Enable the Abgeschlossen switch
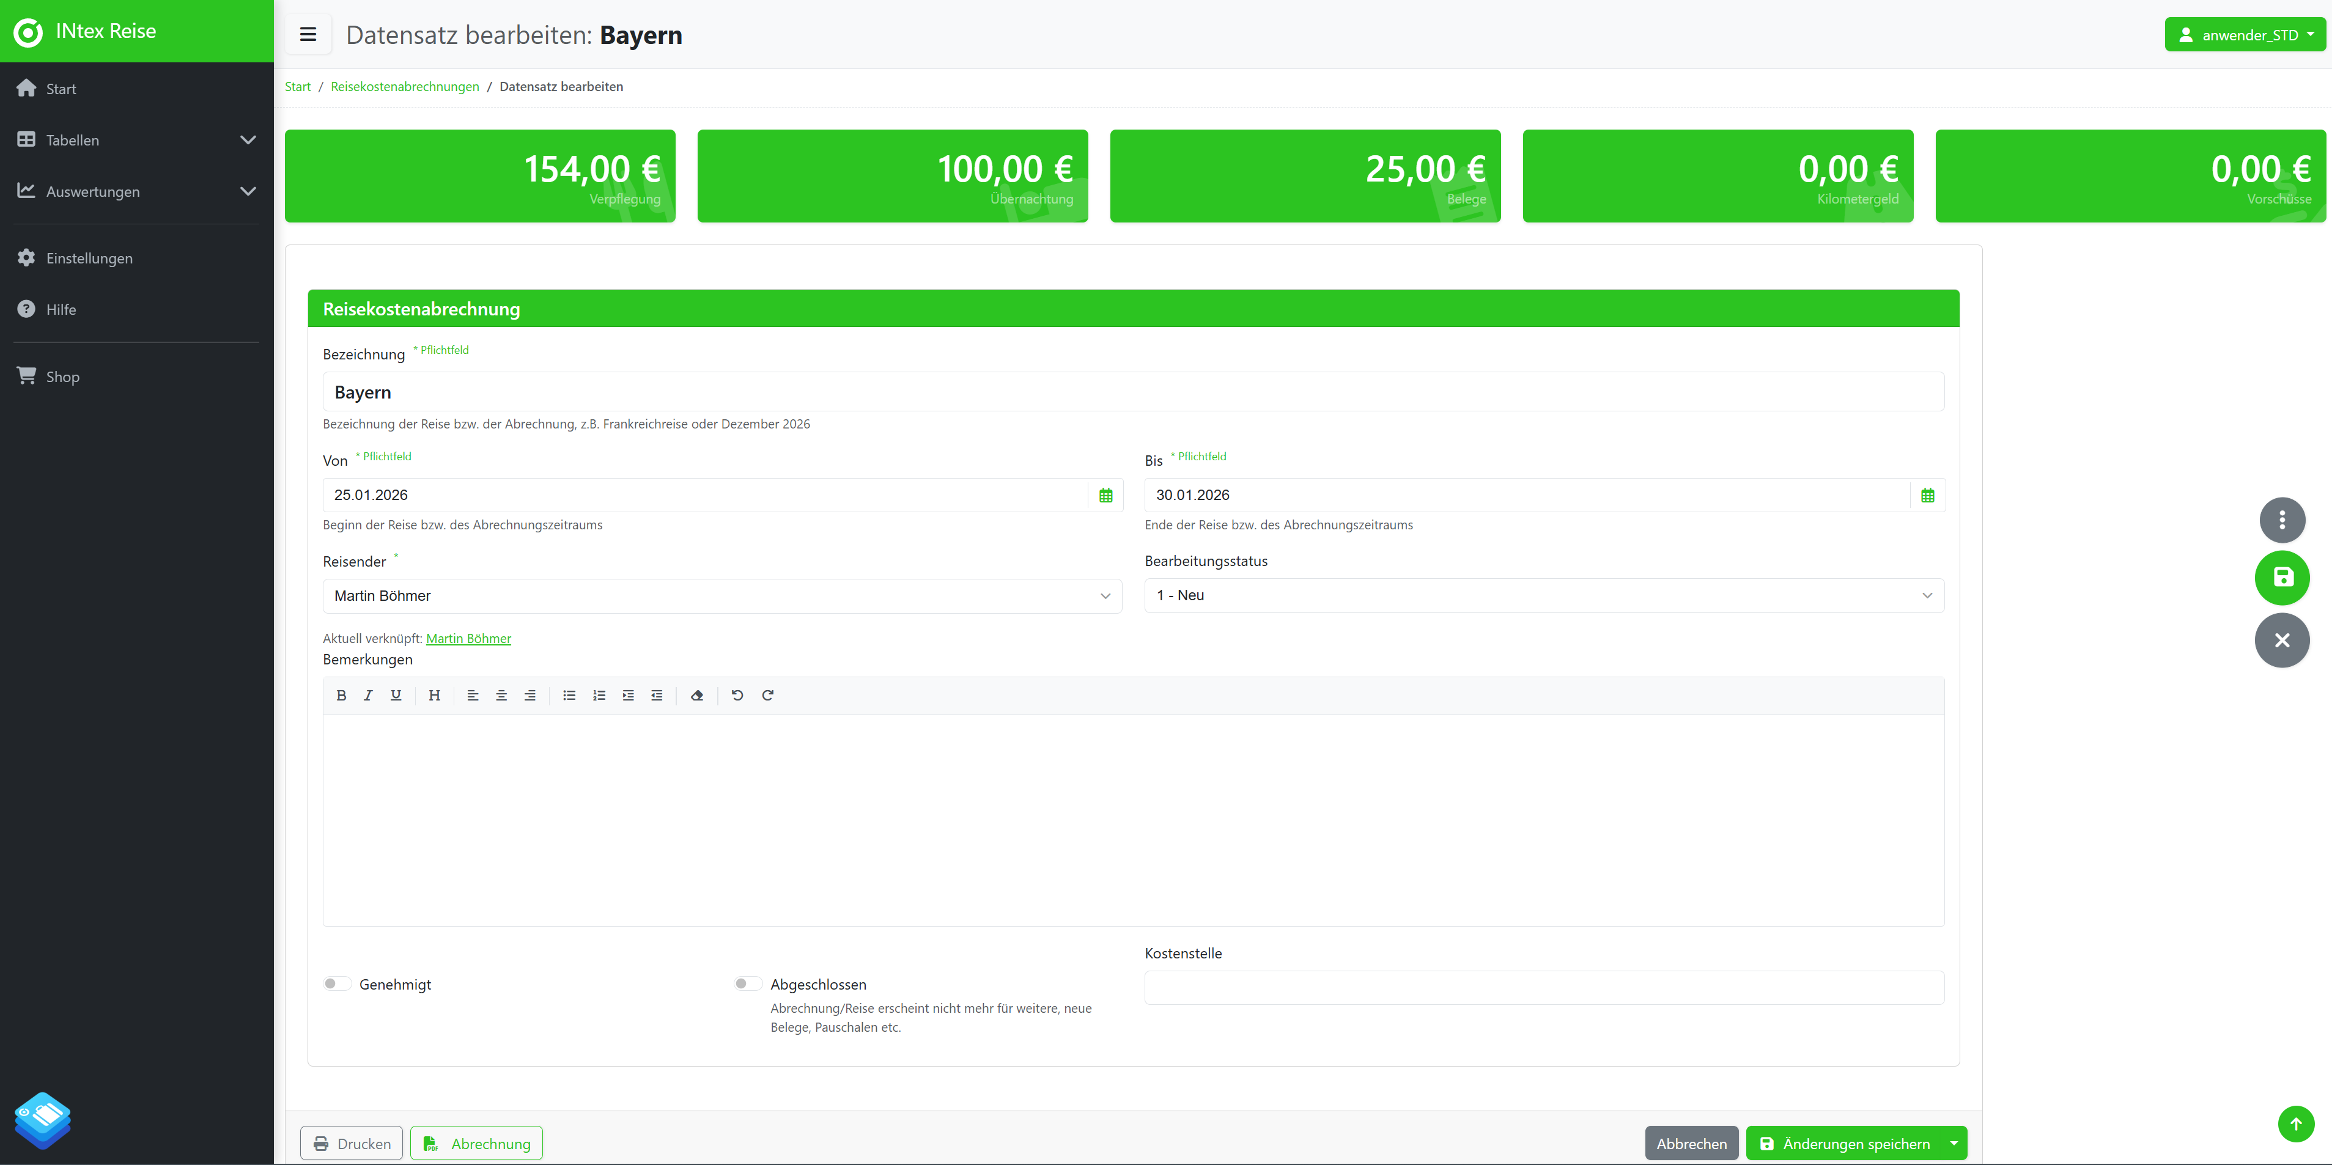2332x1165 pixels. tap(748, 984)
